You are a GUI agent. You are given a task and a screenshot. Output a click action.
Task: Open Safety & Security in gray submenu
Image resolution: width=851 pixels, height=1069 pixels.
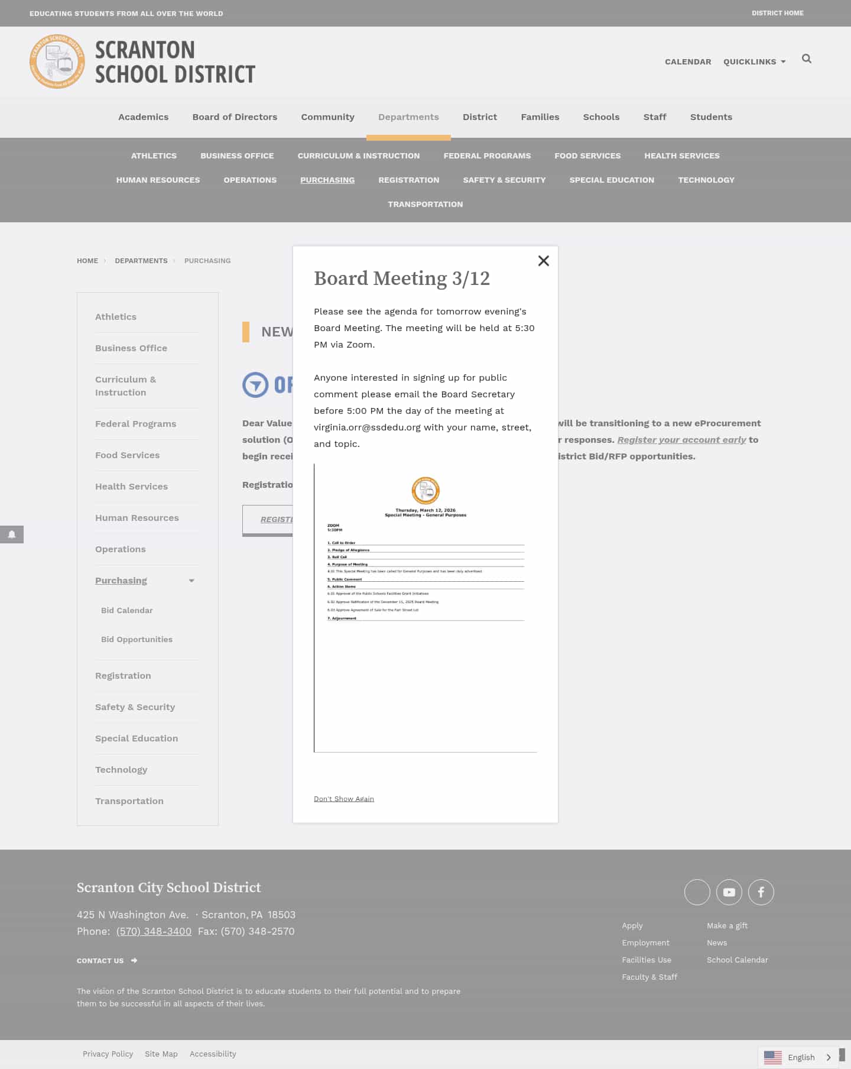(x=504, y=180)
